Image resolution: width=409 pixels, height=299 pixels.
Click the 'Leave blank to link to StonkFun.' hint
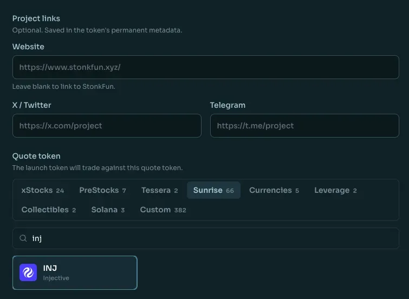(x=63, y=86)
